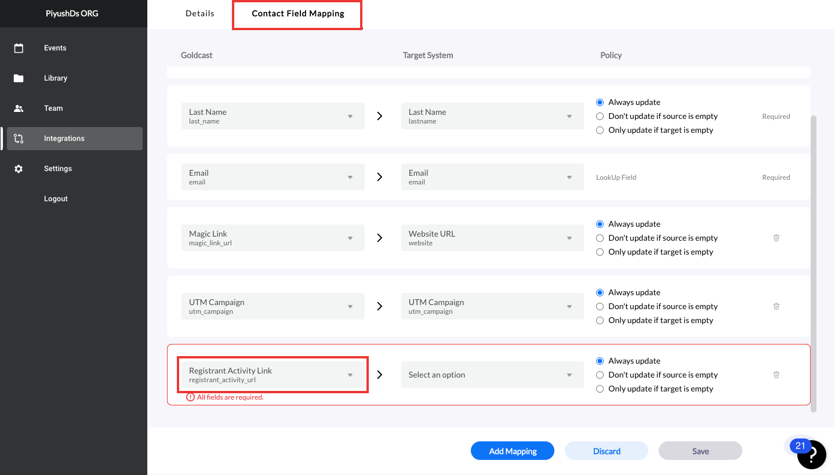Click the 'All fields are required.' error text
The height and width of the screenshot is (475, 835).
point(230,397)
